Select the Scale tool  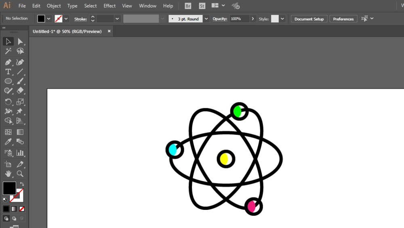(x=20, y=102)
